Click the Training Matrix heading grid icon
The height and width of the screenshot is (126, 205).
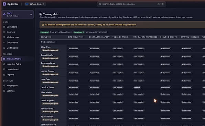41,14
